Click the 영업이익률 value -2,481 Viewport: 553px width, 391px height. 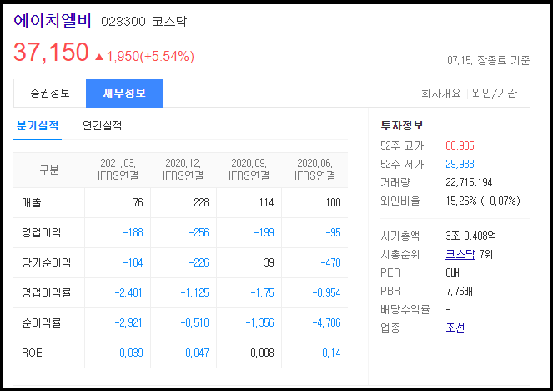(128, 292)
